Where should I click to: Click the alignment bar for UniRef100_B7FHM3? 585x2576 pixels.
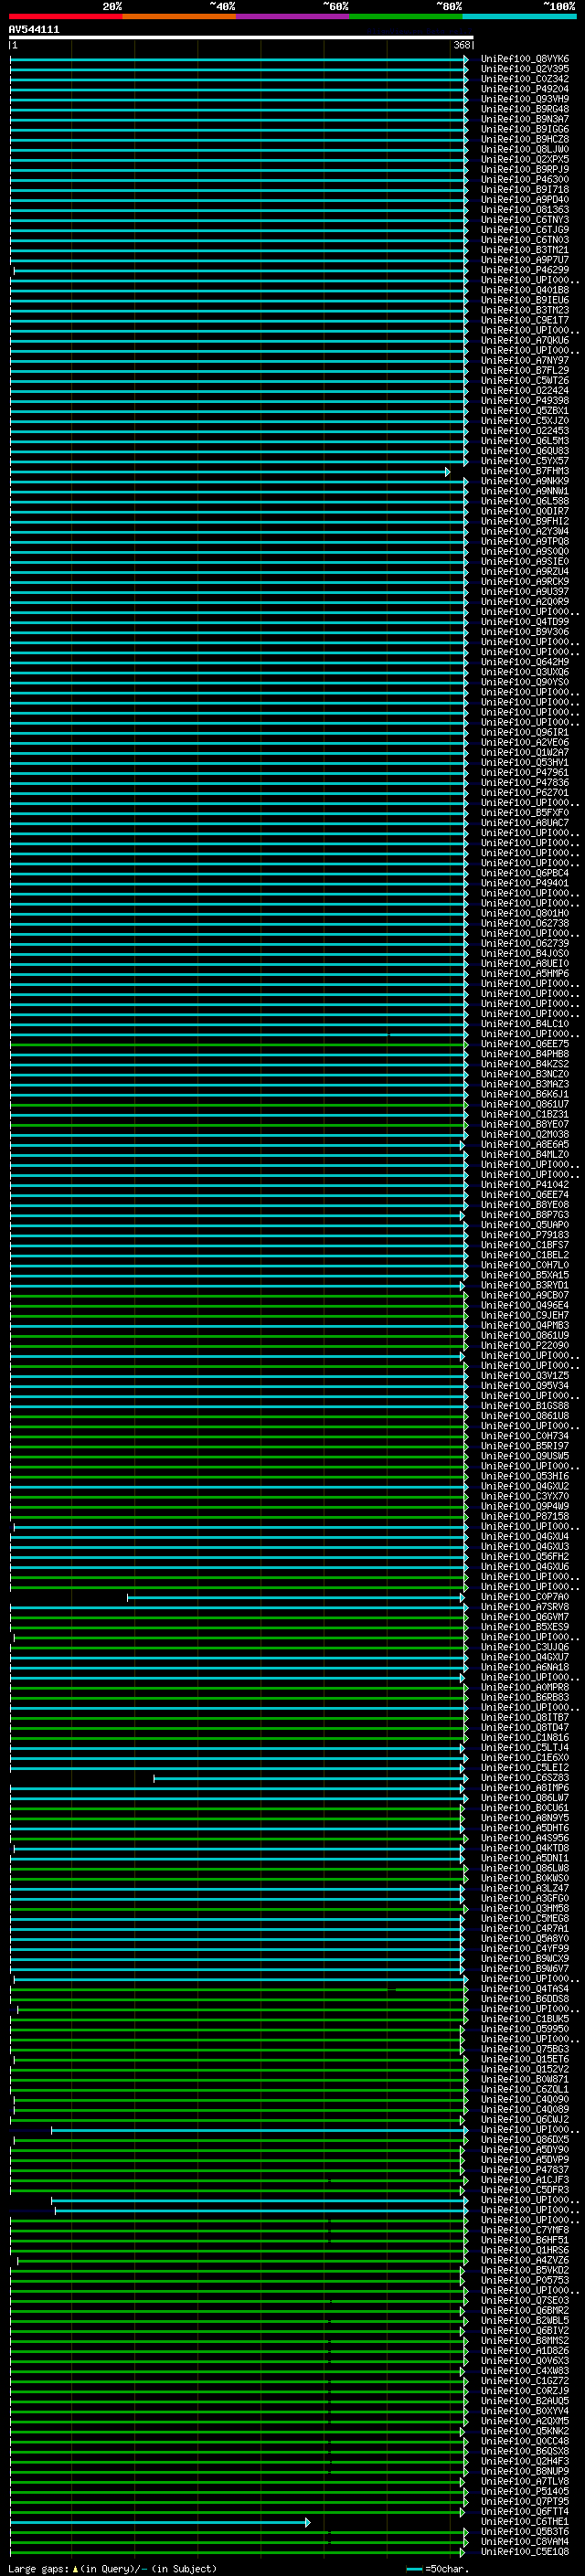point(230,471)
